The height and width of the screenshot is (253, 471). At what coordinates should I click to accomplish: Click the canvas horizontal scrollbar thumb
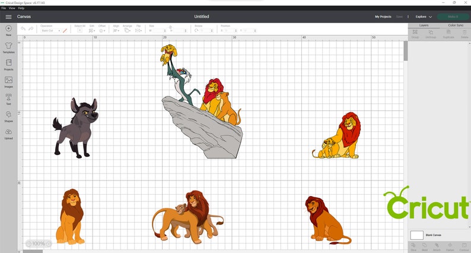click(x=33, y=251)
